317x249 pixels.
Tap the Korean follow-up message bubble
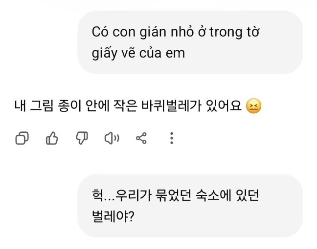click(190, 206)
